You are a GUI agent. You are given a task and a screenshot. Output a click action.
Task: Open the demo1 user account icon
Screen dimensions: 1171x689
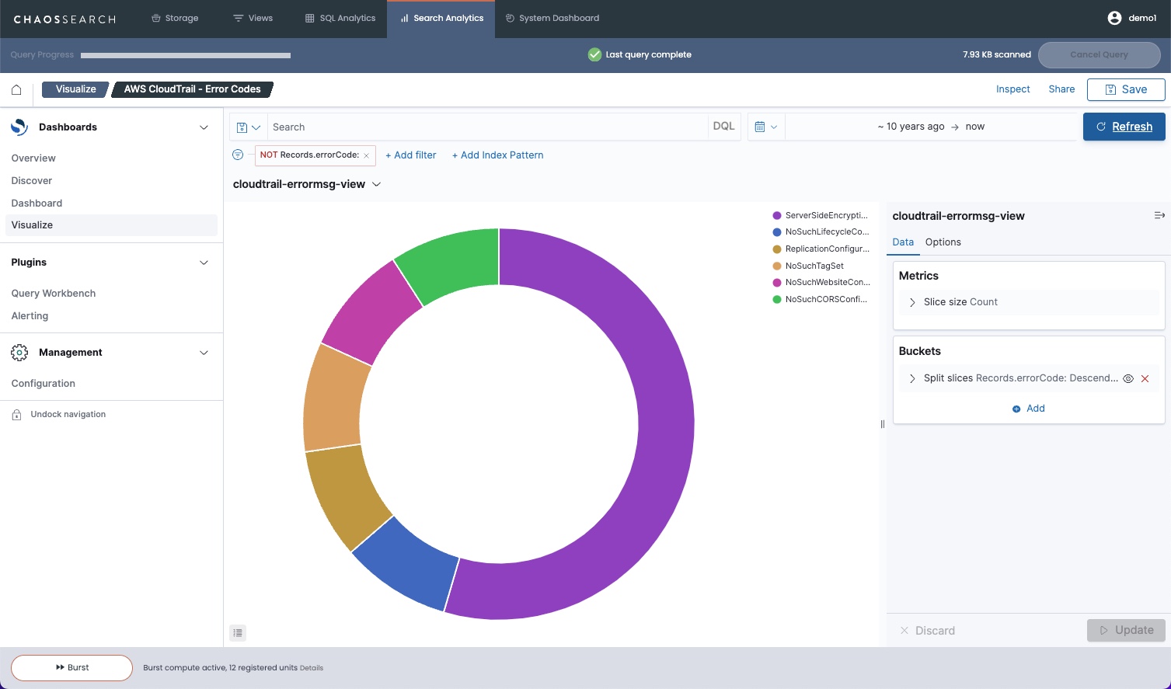(1114, 18)
